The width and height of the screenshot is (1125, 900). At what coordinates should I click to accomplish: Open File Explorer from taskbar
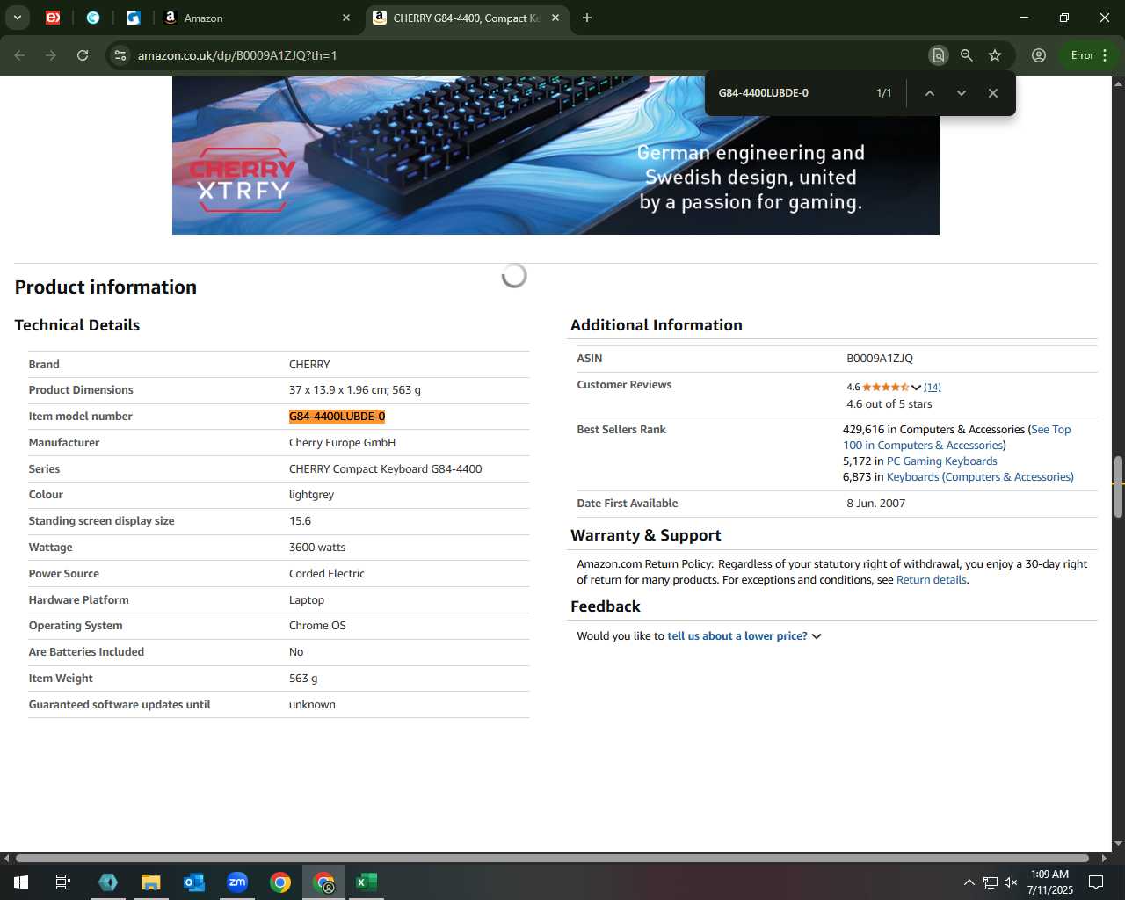(151, 882)
